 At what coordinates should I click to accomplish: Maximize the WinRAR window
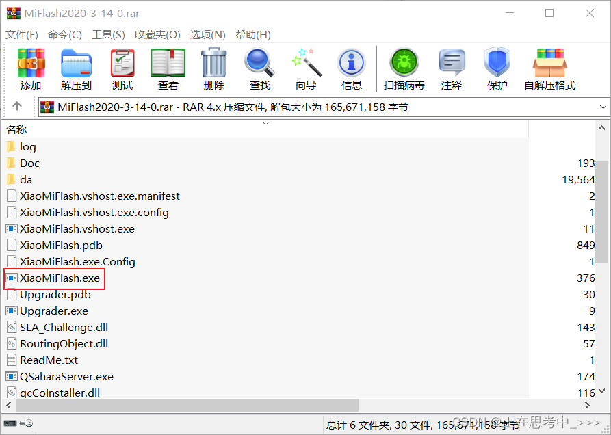[x=549, y=13]
